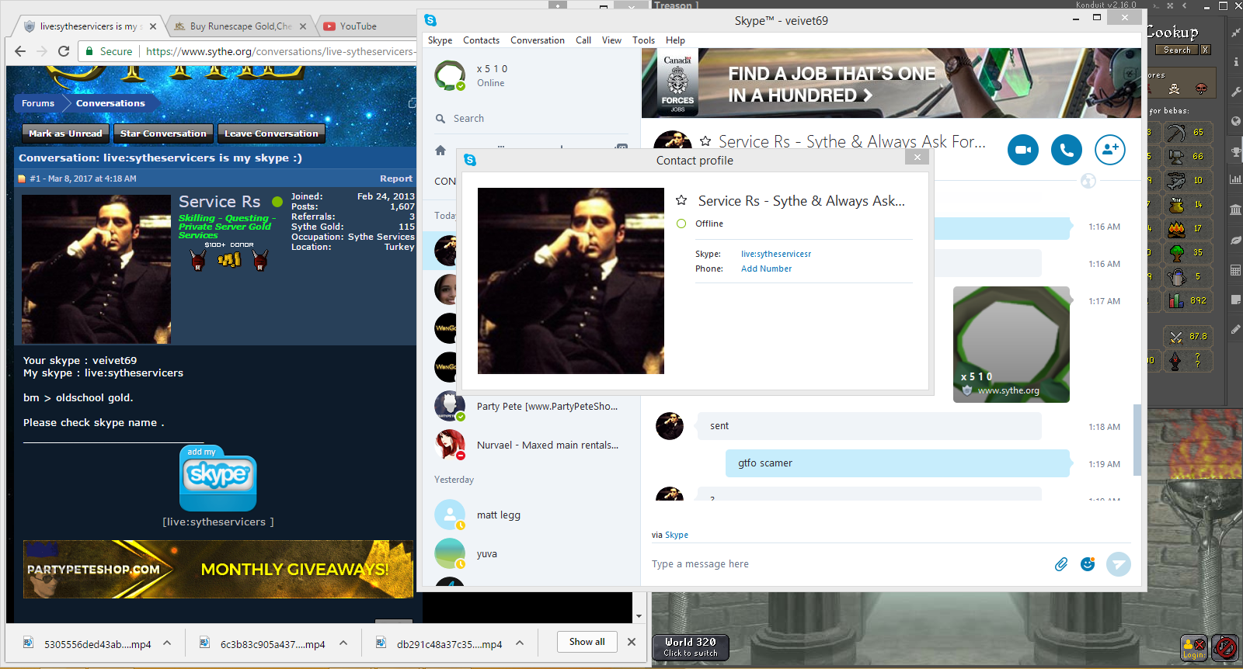Open the Contacts menu in Skype
Image resolution: width=1243 pixels, height=669 pixels.
coord(481,40)
